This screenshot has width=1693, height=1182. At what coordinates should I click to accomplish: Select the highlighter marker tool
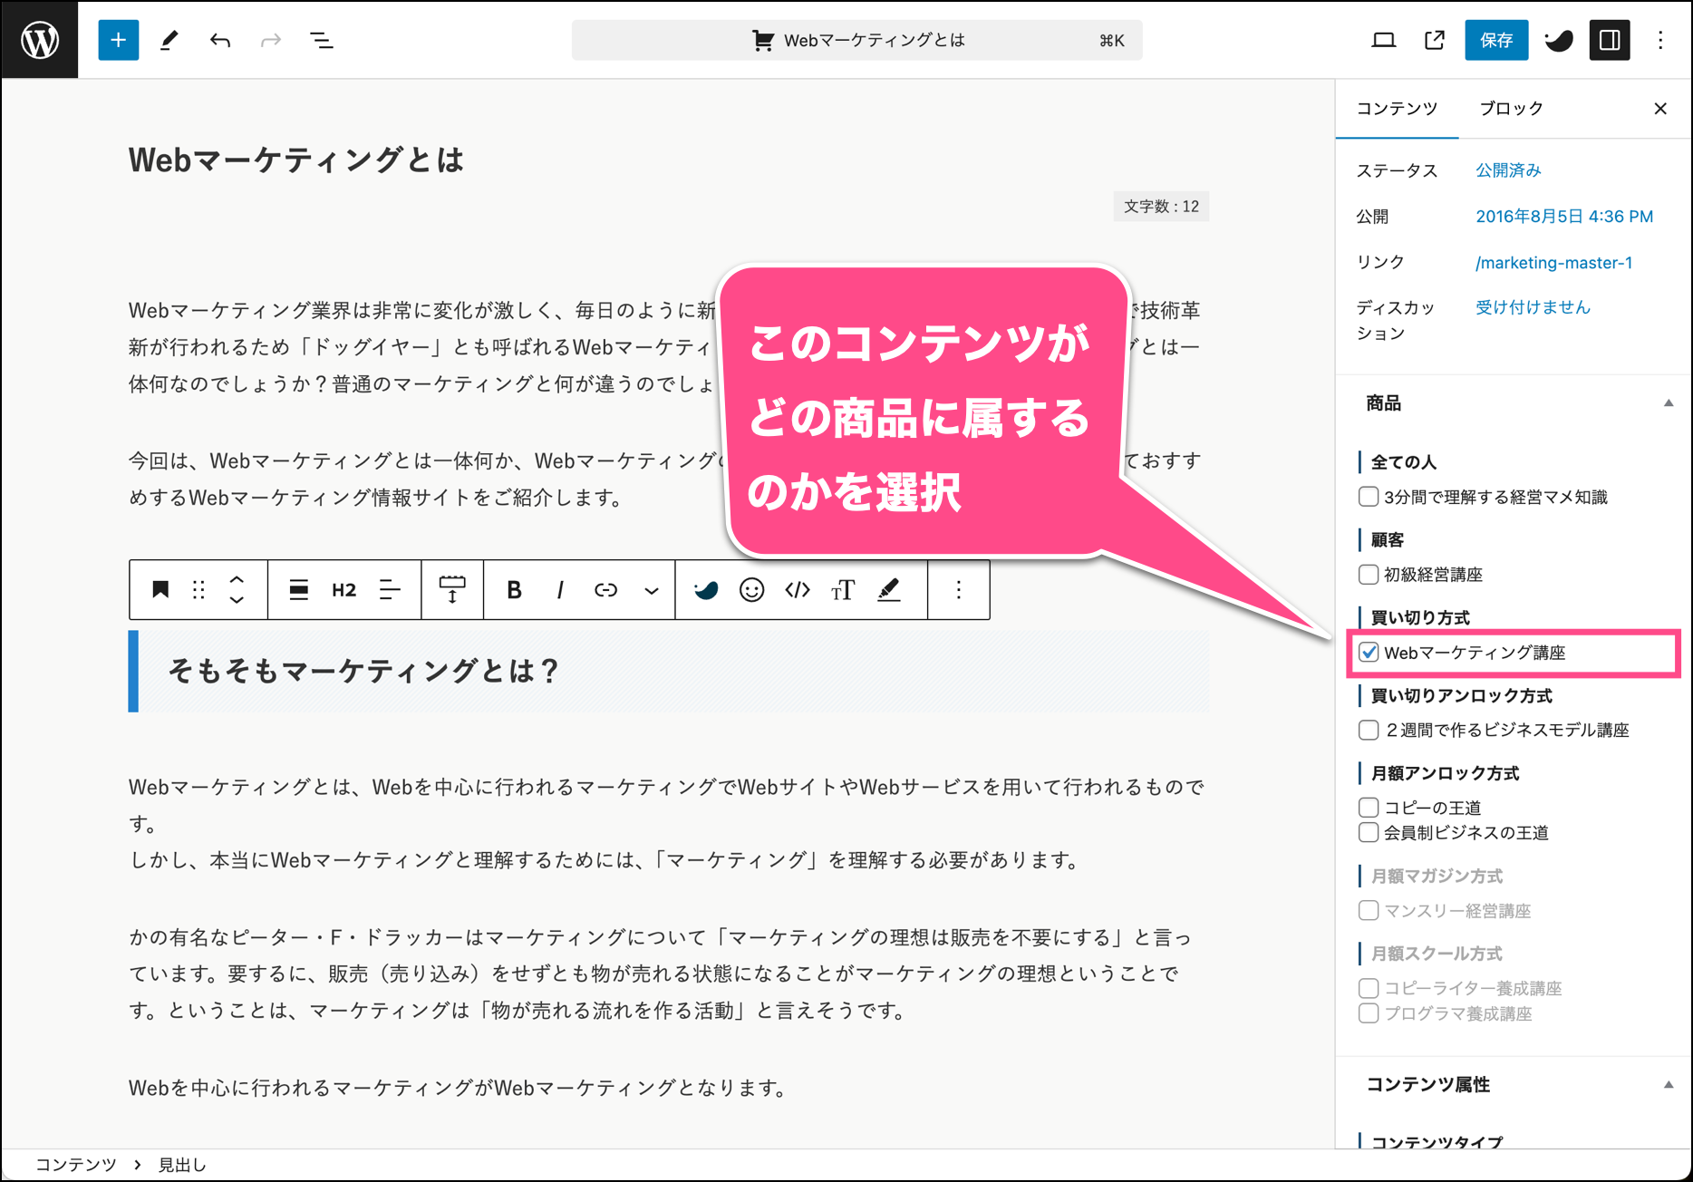coord(889,590)
